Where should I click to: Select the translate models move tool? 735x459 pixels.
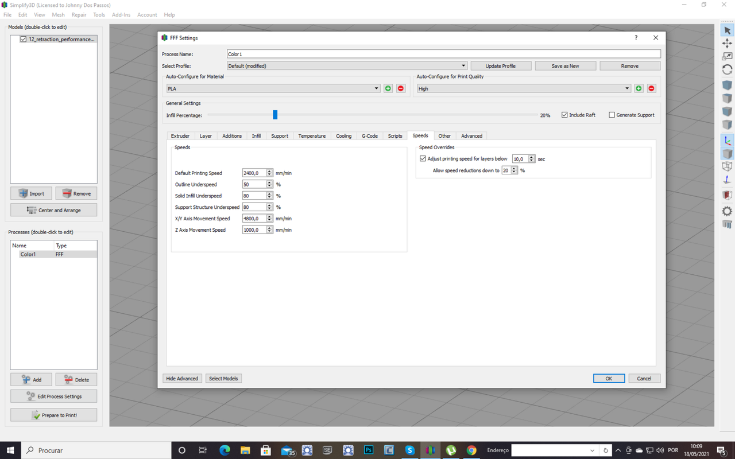[727, 44]
